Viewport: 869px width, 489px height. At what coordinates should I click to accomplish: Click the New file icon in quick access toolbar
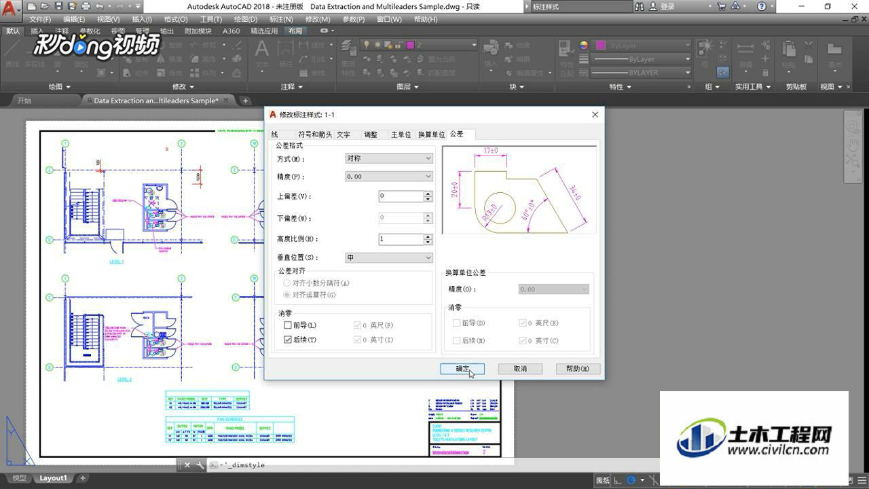point(32,6)
